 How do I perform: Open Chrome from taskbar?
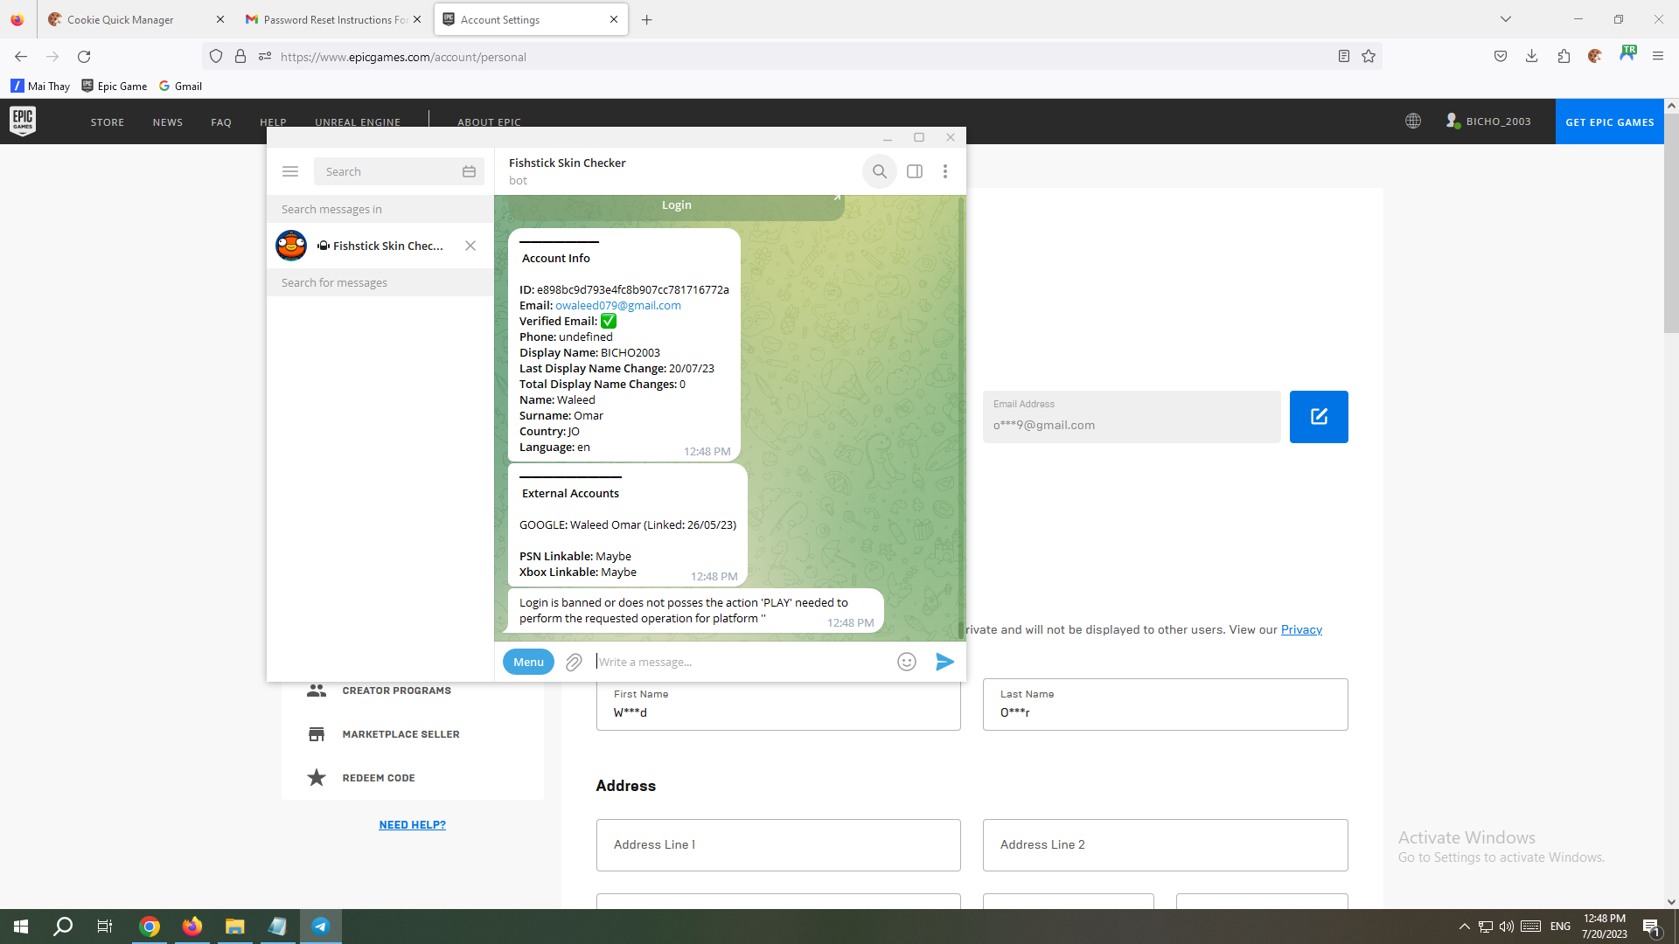150,927
